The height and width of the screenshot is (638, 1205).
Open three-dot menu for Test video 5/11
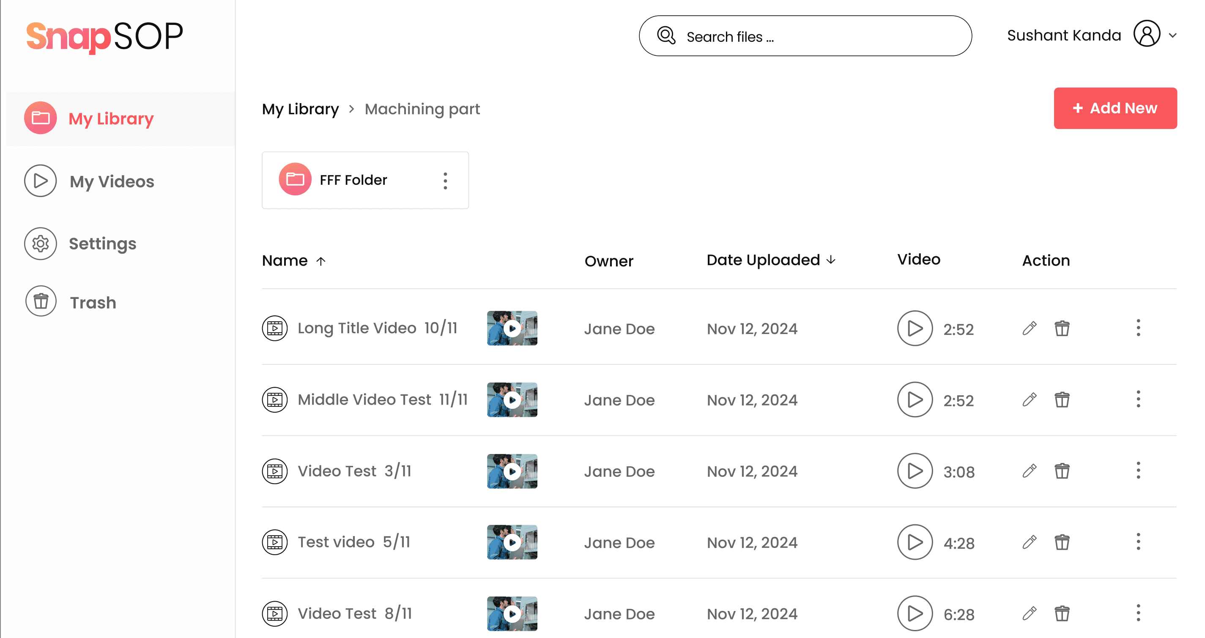click(1138, 542)
